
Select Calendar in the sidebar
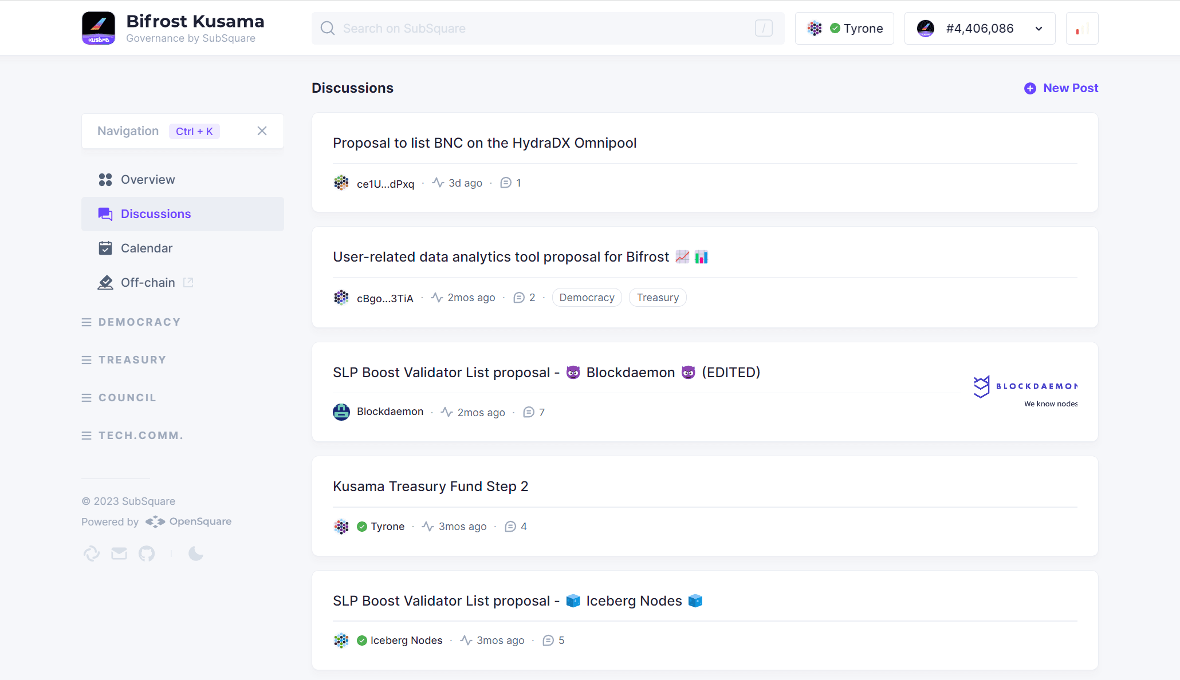tap(147, 248)
